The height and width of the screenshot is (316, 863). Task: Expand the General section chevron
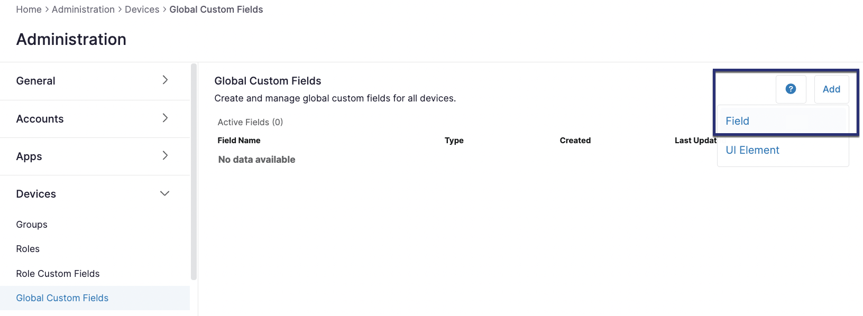(x=165, y=80)
